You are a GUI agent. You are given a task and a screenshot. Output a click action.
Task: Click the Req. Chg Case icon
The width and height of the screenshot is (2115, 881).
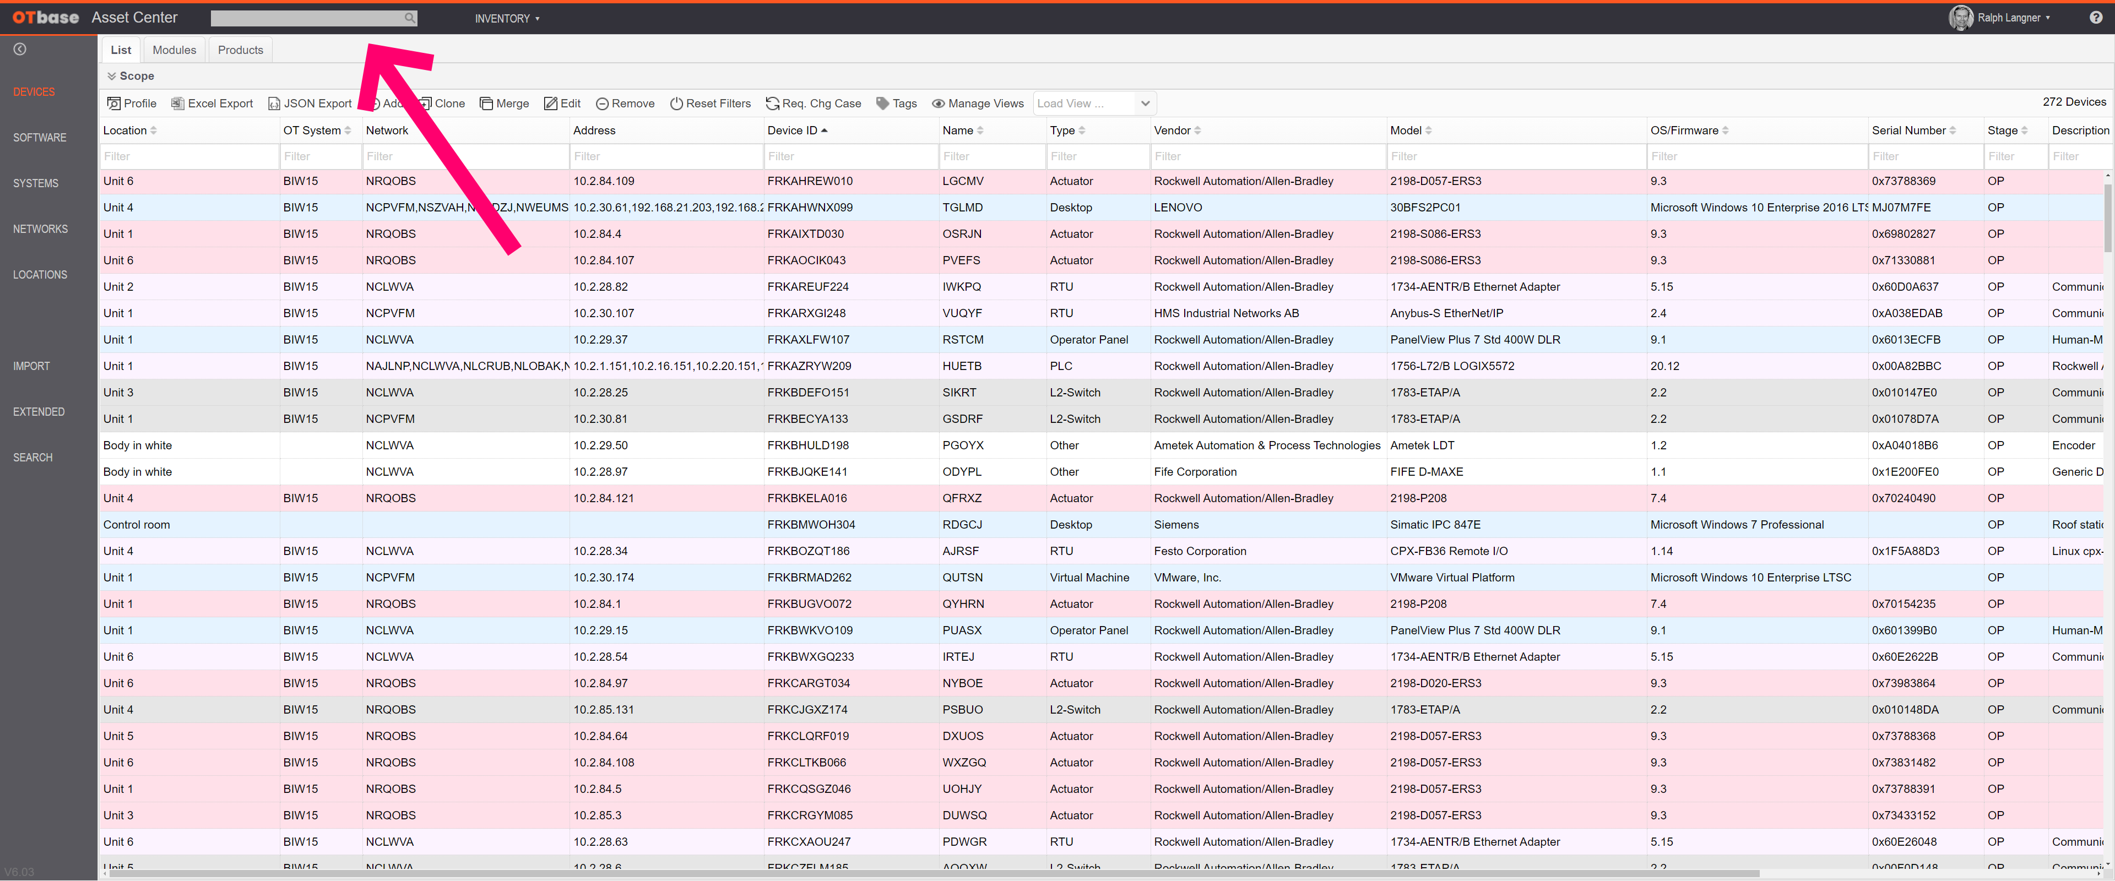tap(773, 104)
